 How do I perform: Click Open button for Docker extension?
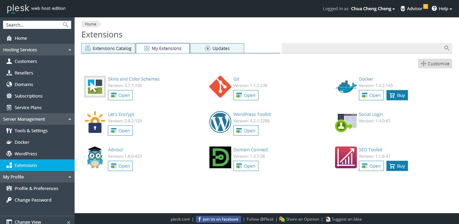pos(371,95)
